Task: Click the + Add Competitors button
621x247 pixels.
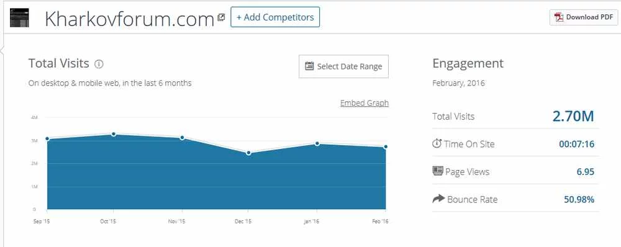Action: pyautogui.click(x=275, y=17)
